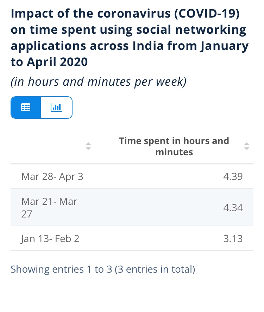
Task: Click the hours and minutes per week subtitle
Action: [99, 82]
